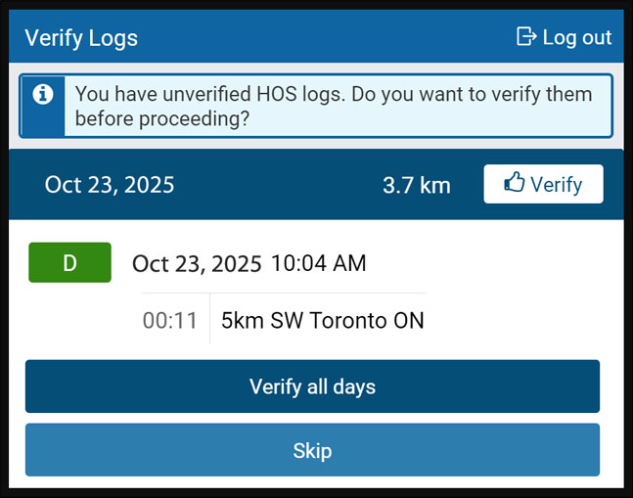Viewport: 633px width, 498px height.
Task: Click the Log out door-arrow icon
Action: click(x=526, y=37)
